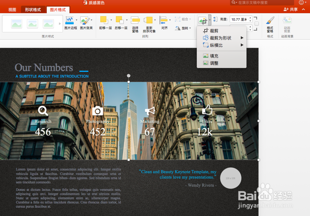Select the first picture style thumbnail
The width and height of the screenshot is (310, 216).
(17, 24)
